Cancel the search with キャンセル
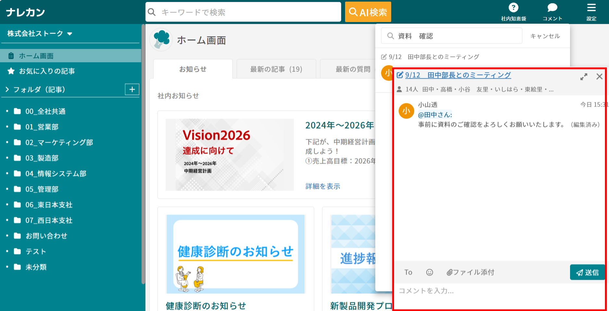 point(544,36)
